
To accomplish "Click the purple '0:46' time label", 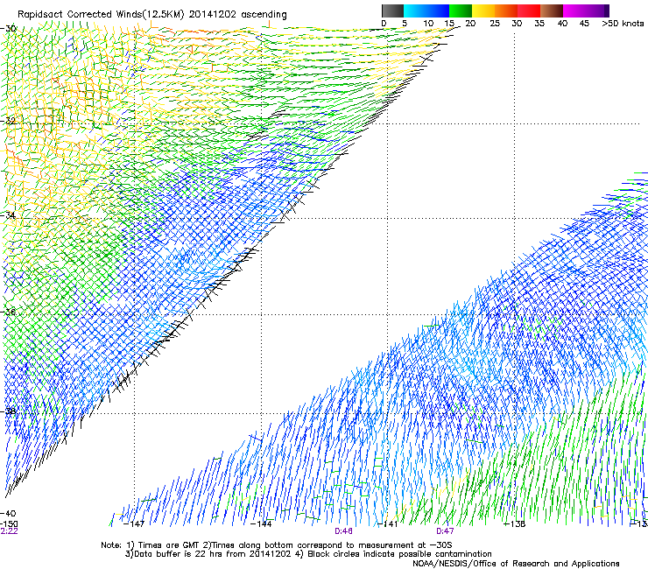I will [x=343, y=531].
